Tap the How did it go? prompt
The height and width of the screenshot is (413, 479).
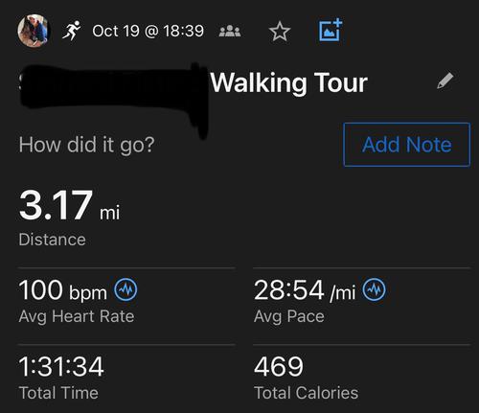point(86,145)
